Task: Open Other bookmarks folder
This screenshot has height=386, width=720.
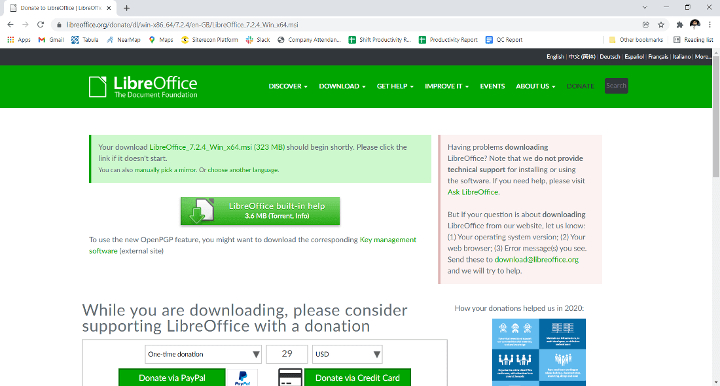Action: coord(636,40)
